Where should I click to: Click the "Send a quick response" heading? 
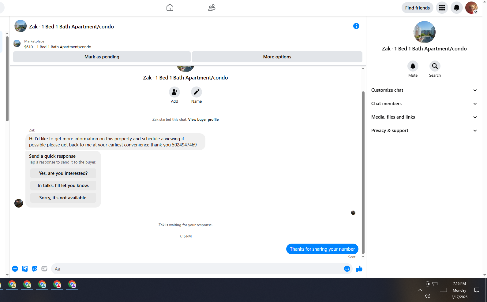[52, 156]
